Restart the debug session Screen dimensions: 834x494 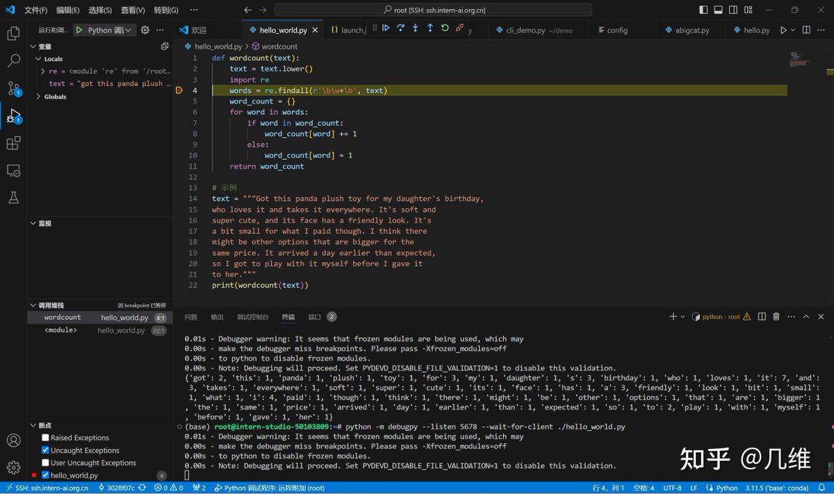(x=445, y=28)
